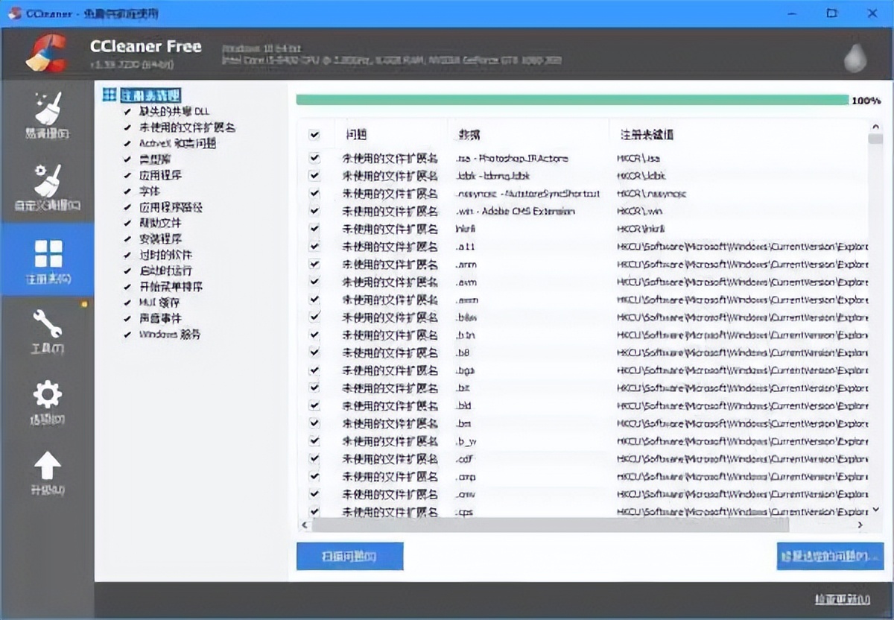Toggle the 声音事件 check
894x620 pixels.
tap(128, 318)
